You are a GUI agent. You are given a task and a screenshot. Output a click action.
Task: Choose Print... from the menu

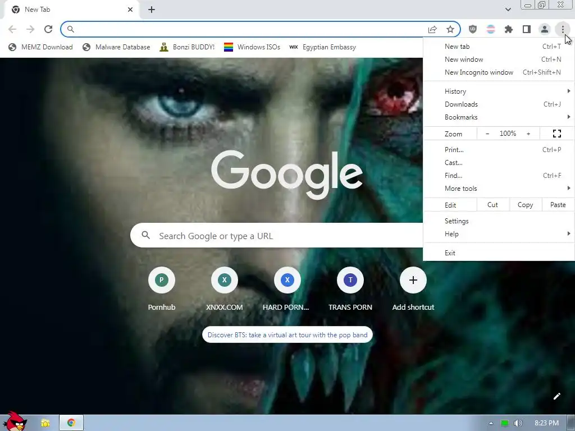point(499,149)
